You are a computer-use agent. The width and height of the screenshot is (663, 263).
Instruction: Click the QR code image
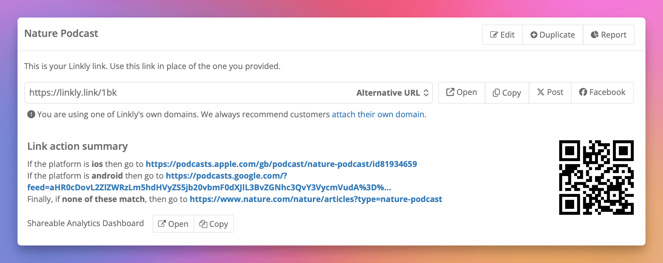click(596, 178)
